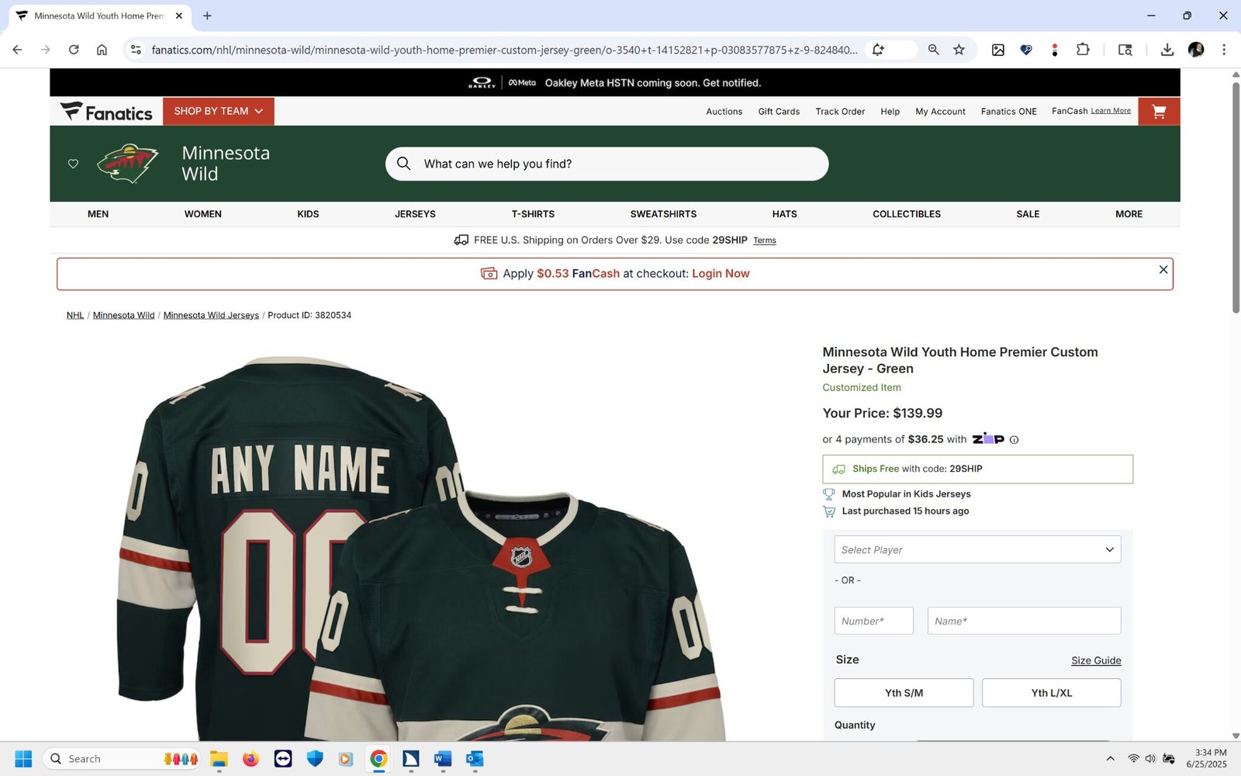Click the jersey product image
1241x776 pixels.
423,547
